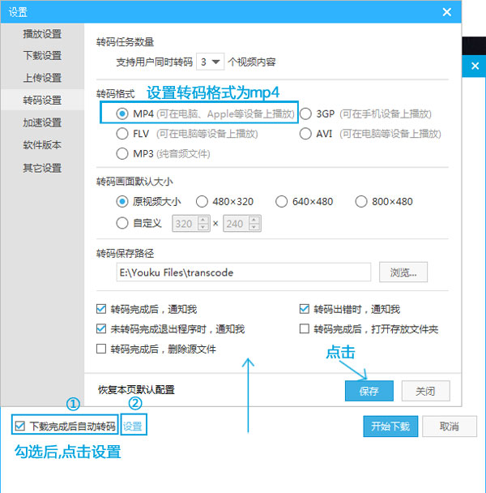Choose AVI transcode format
This screenshot has height=493, width=486.
305,134
